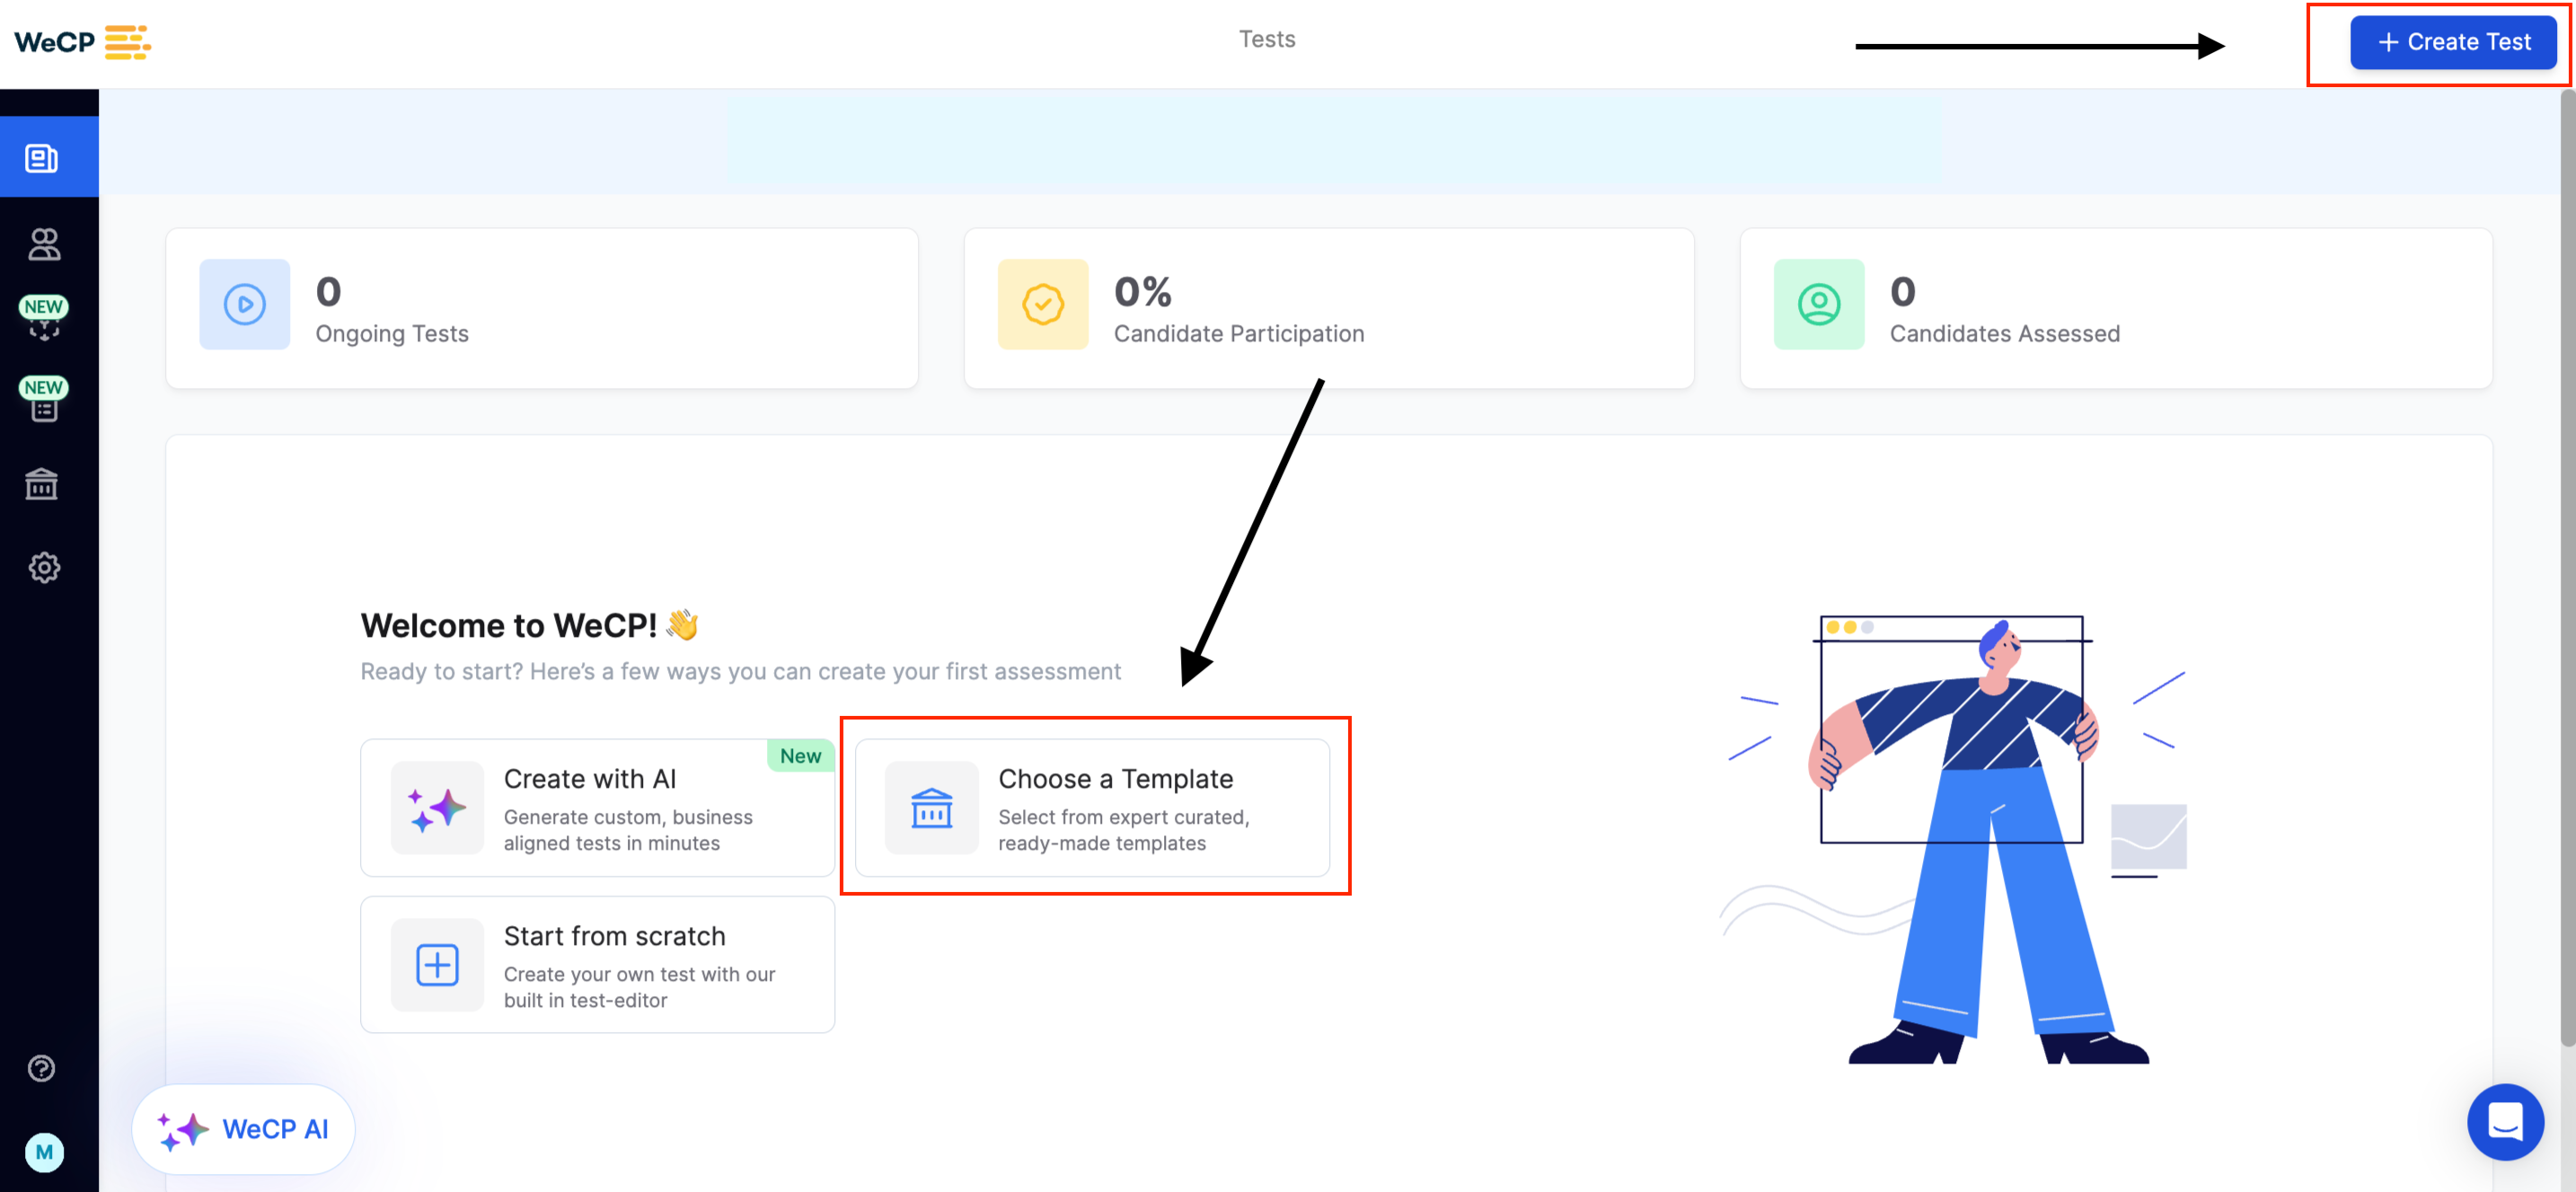Click the Ongoing Tests label

click(392, 334)
